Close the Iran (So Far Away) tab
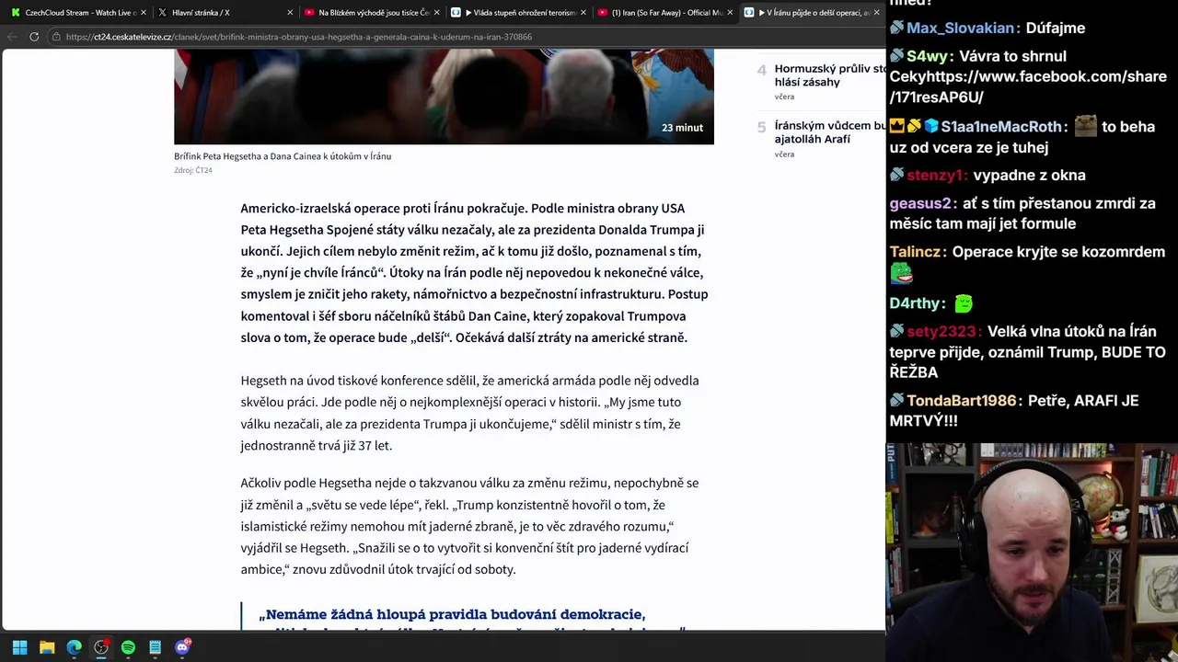Viewport: 1178px width, 662px height. click(730, 13)
